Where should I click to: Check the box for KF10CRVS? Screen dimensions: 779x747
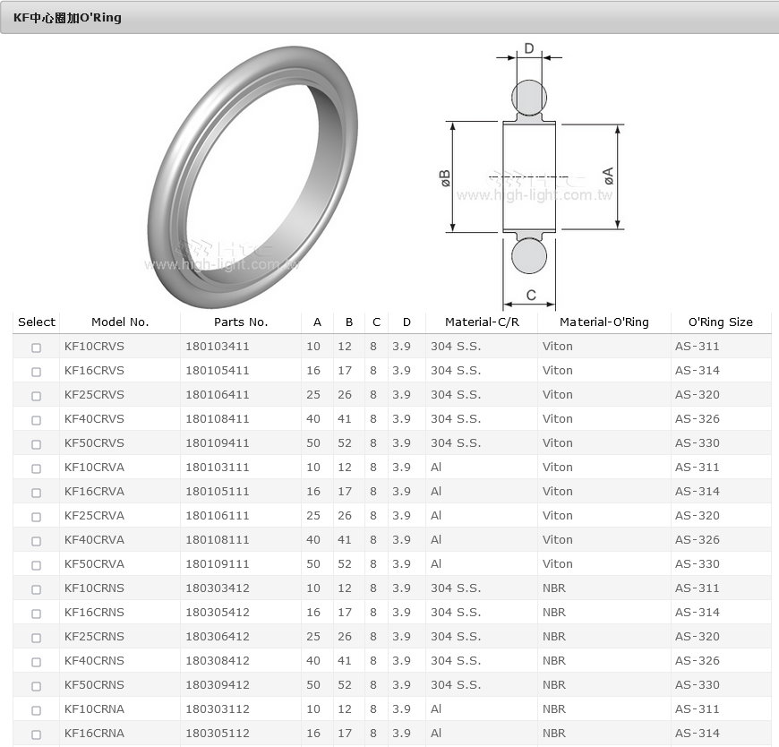(36, 348)
